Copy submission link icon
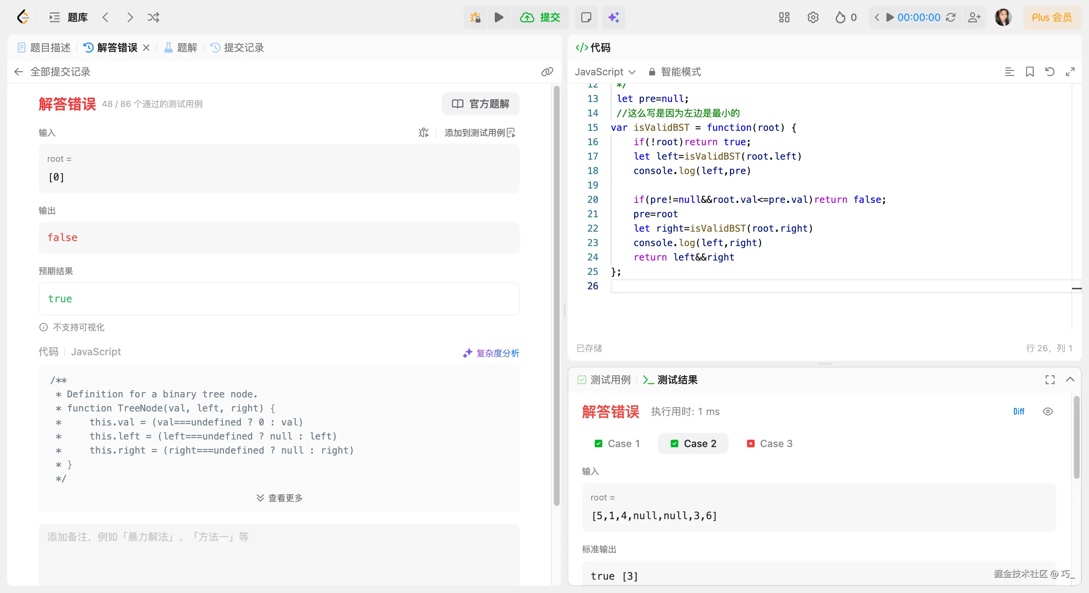The width and height of the screenshot is (1089, 593). coord(547,72)
